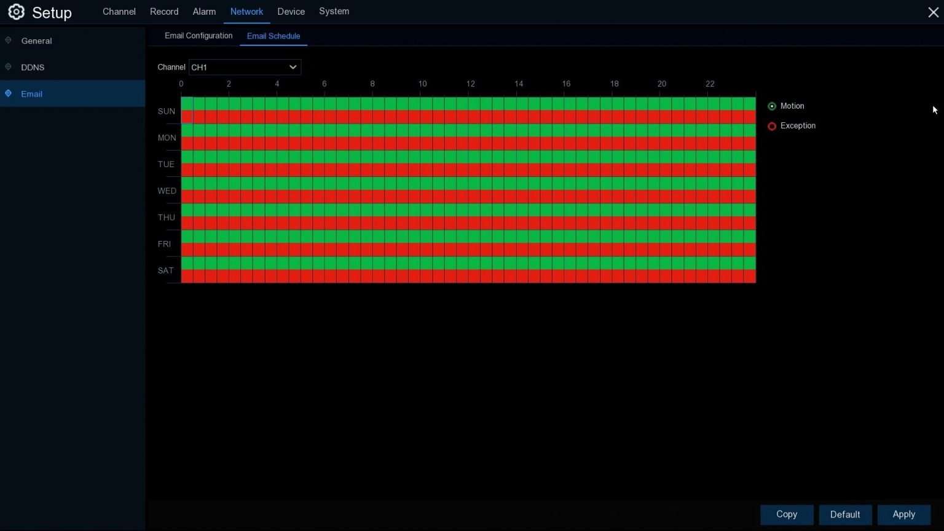Close the Setup window with X
Image resolution: width=944 pixels, height=531 pixels.
[x=933, y=12]
